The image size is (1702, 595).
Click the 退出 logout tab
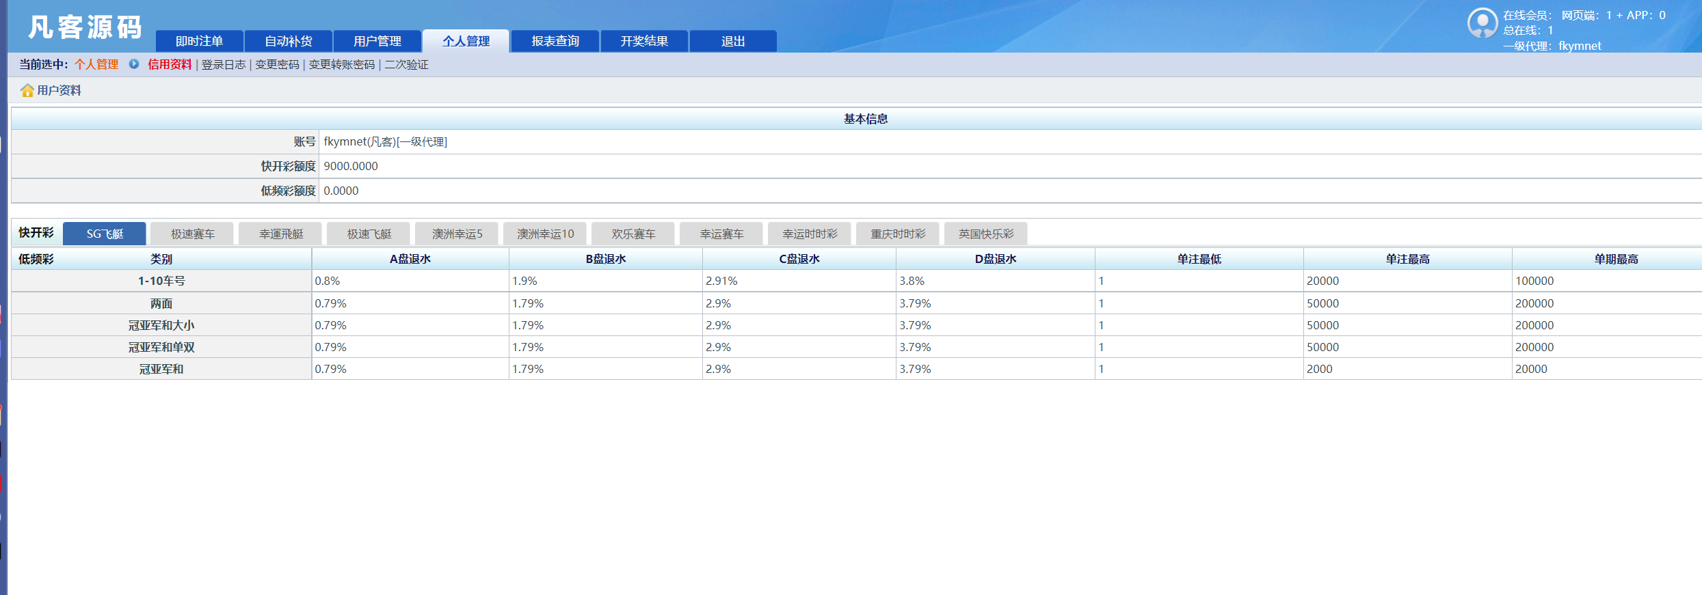(x=733, y=41)
